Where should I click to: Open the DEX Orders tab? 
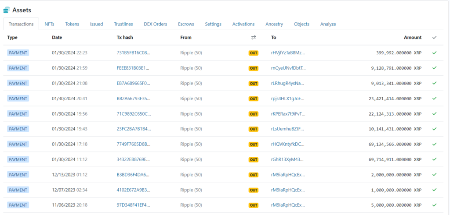coord(155,24)
